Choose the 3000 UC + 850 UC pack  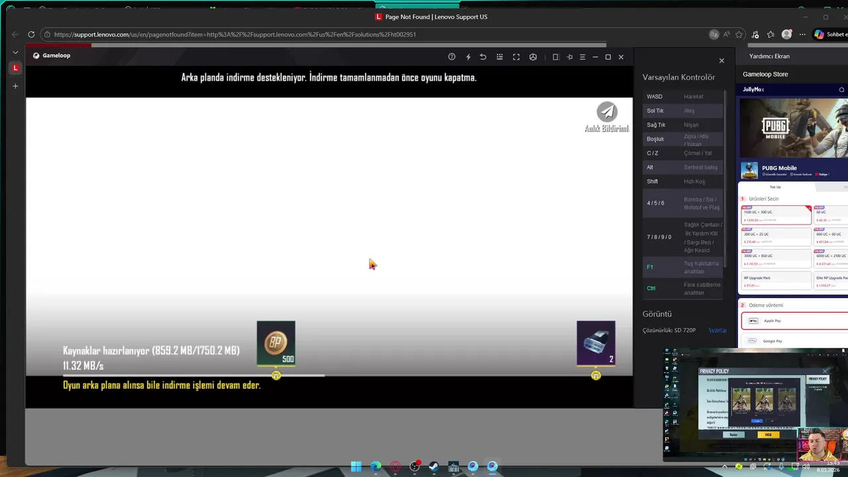[776, 259]
